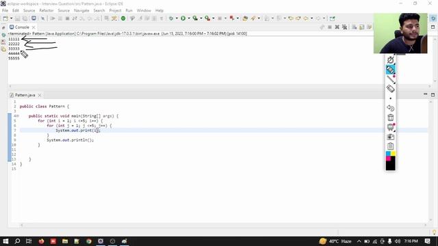Click the cyan color swatch in the annotation palette
Image resolution: width=438 pixels, height=246 pixels.
[388, 153]
